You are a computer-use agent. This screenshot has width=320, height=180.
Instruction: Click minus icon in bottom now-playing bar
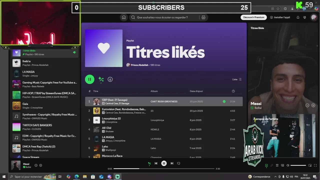pyautogui.click(x=36, y=165)
